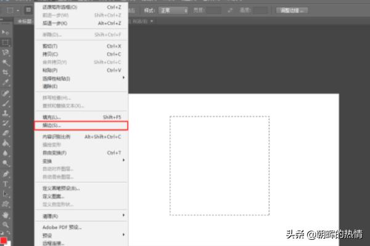The height and width of the screenshot is (246, 370).
Task: Select the Horizontal Type tool
Action: [x=5, y=184]
